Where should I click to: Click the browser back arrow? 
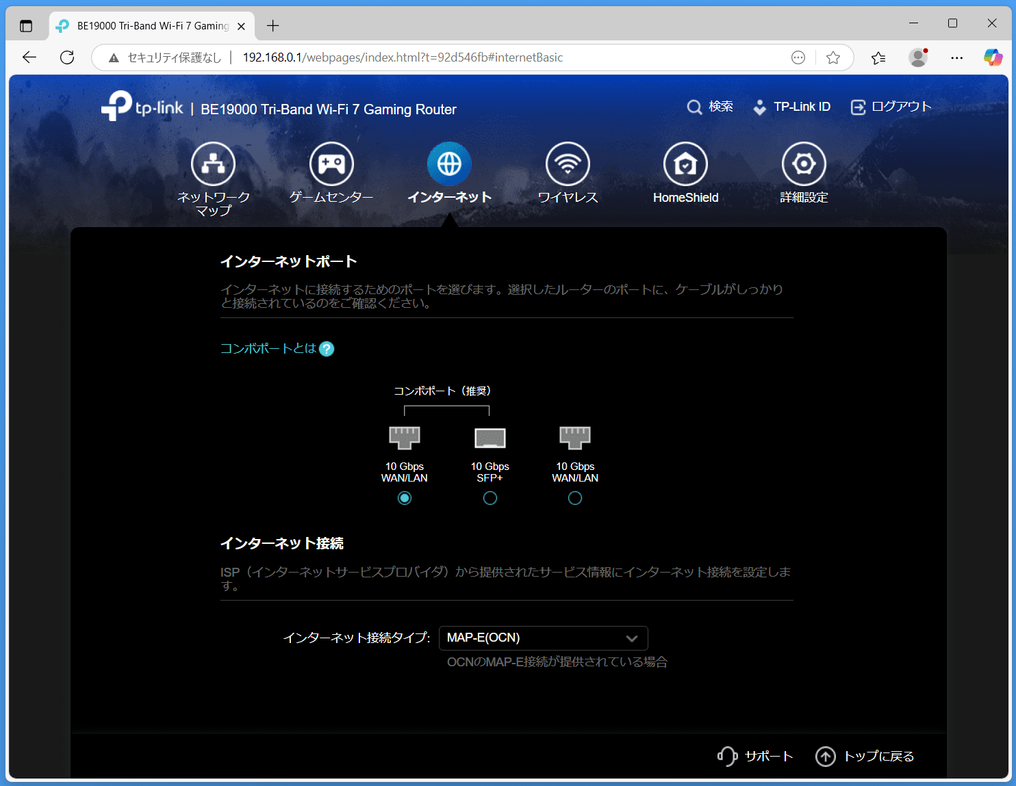[x=29, y=57]
